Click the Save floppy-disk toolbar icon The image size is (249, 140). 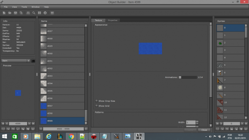click(x=15, y=13)
